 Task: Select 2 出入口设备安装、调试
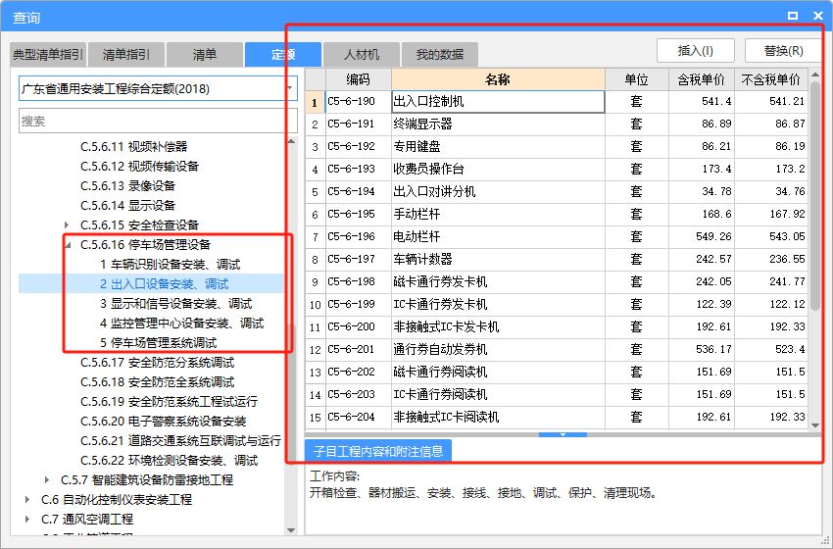[165, 284]
